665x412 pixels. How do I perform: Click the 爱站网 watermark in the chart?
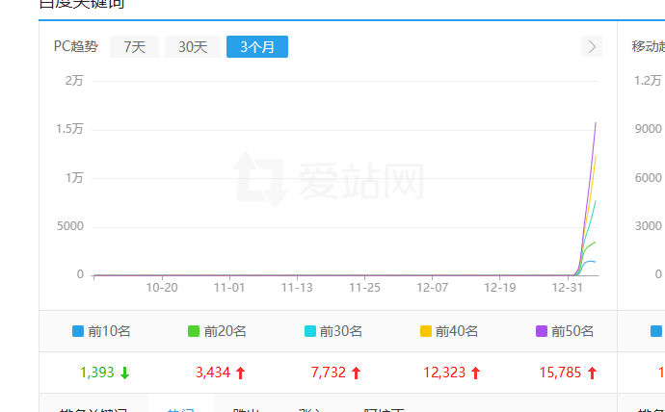pyautogui.click(x=329, y=180)
